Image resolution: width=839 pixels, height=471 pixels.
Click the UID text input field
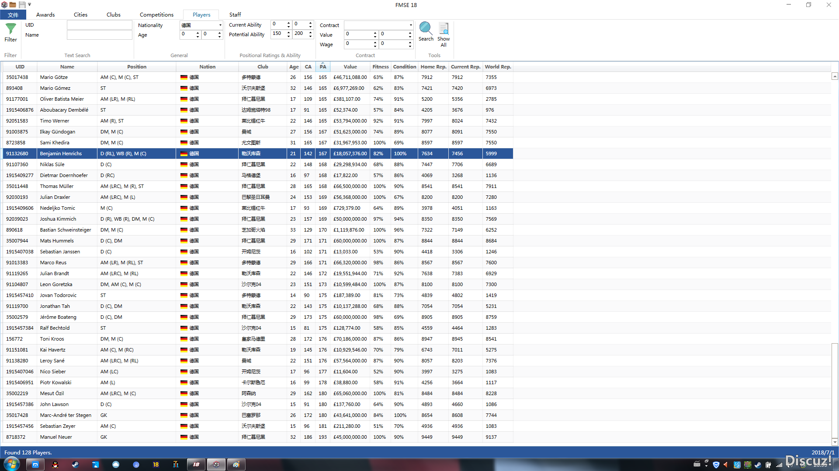tap(100, 25)
